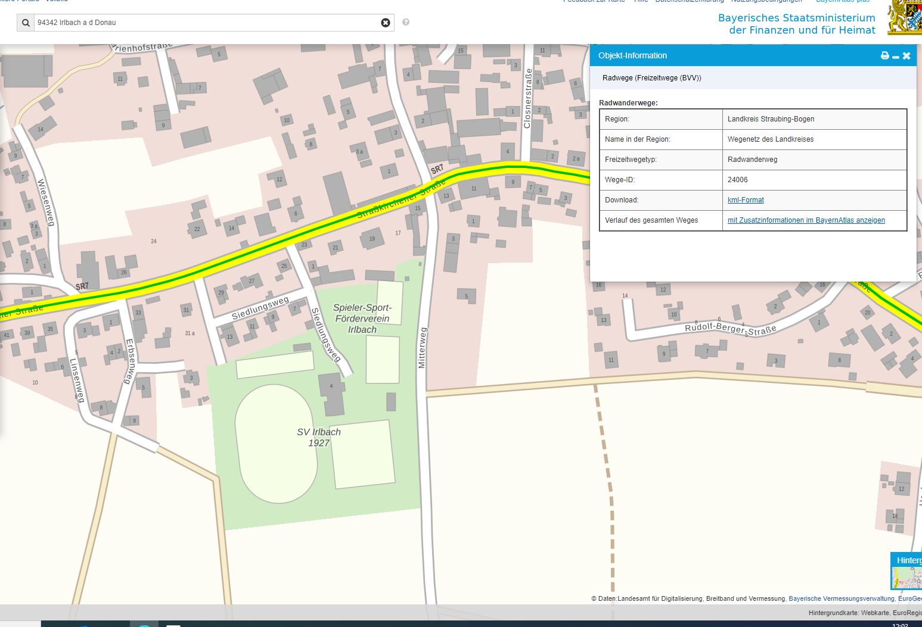Image resolution: width=922 pixels, height=627 pixels.
Task: Focus the address search field
Action: point(206,23)
